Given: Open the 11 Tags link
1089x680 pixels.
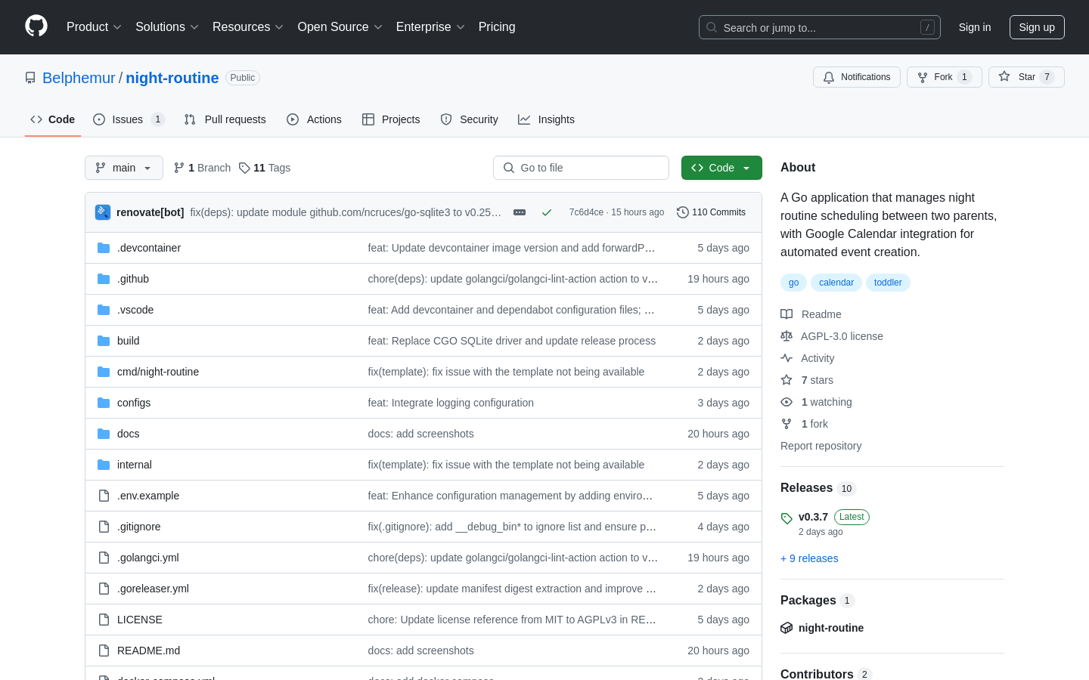Looking at the screenshot, I should pos(265,168).
